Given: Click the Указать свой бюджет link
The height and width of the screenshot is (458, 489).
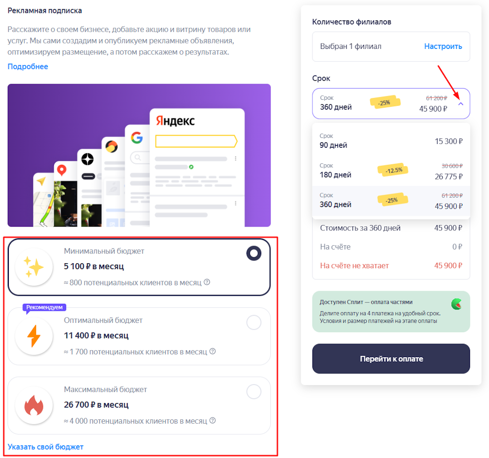Looking at the screenshot, I should coord(45,447).
